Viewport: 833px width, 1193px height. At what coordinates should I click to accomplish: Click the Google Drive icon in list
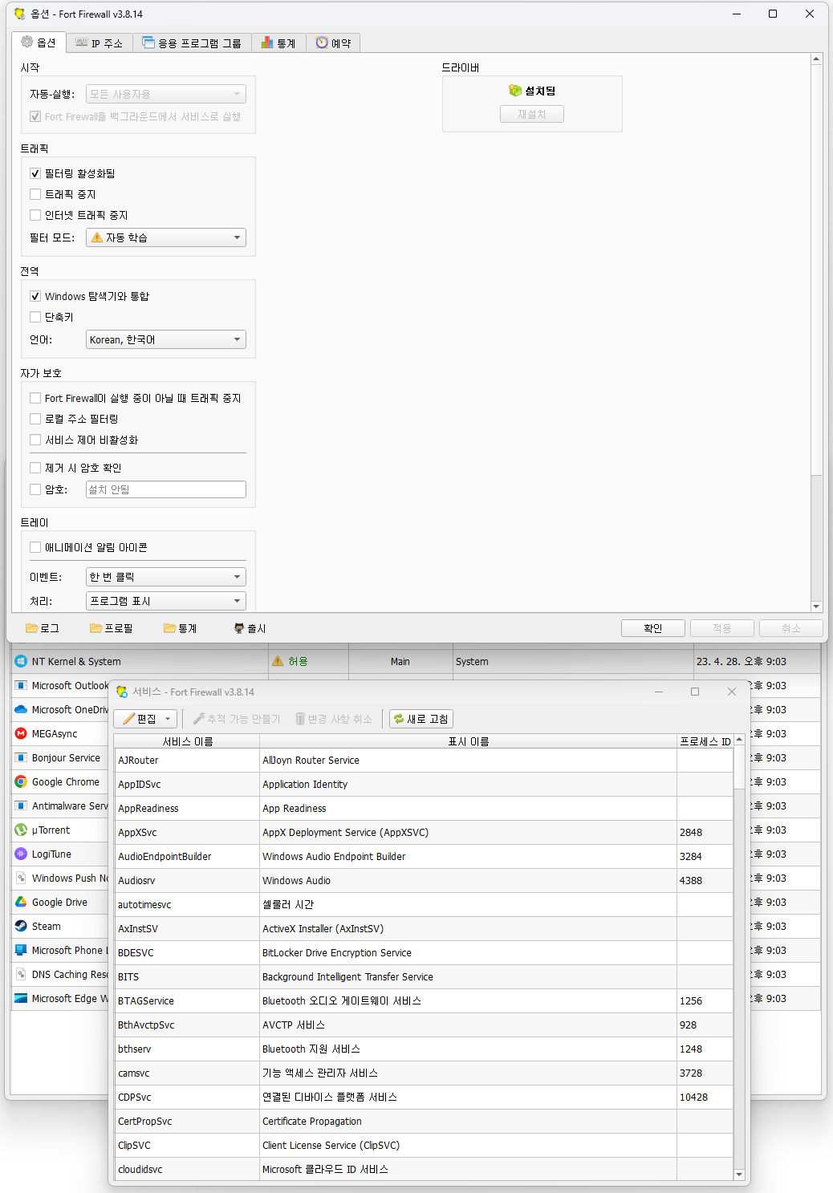tap(21, 902)
